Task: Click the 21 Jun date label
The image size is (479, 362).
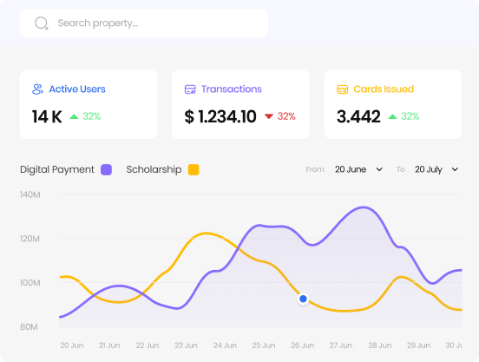Action: coord(109,346)
